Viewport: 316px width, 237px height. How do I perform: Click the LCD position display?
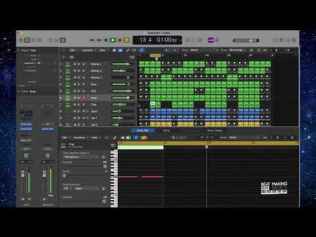click(157, 40)
